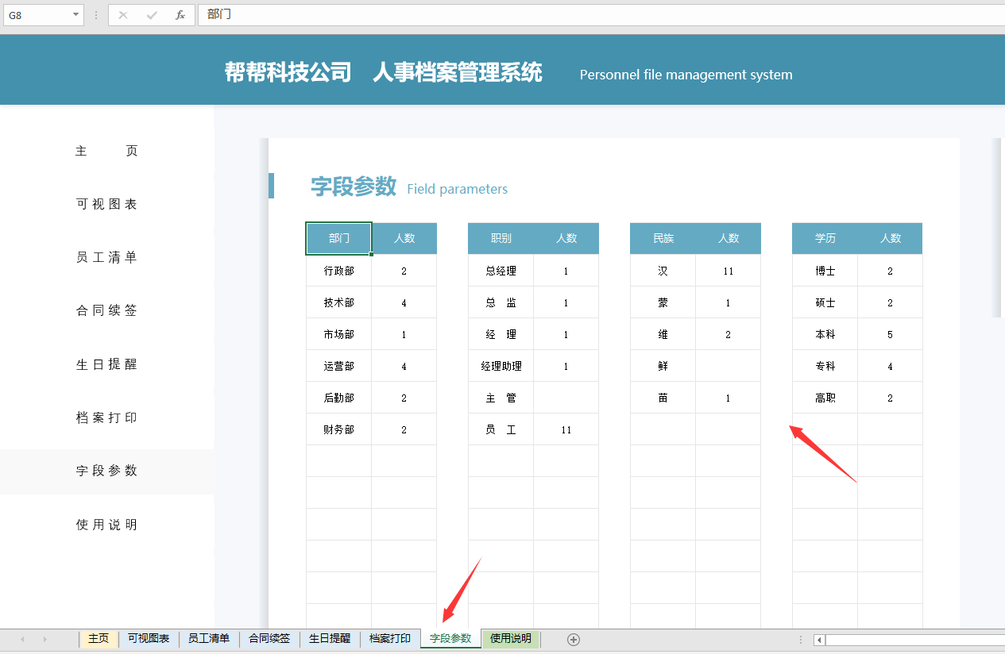The image size is (1005, 654).
Task: Click the 硕士 education cell
Action: (825, 302)
